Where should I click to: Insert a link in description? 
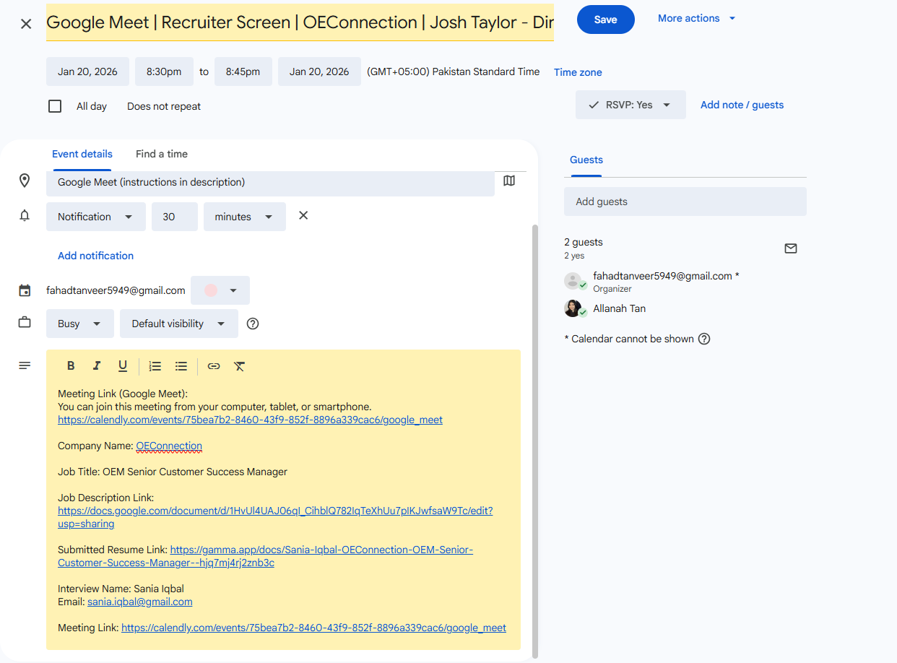click(214, 366)
